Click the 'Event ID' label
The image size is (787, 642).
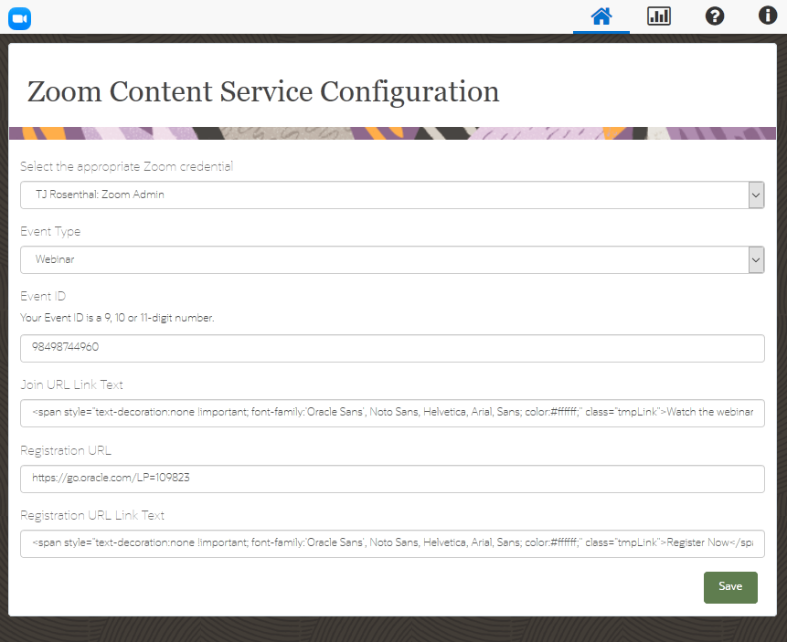[x=43, y=296]
